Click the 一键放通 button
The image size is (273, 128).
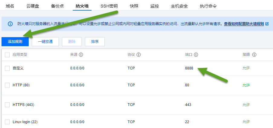(x=45, y=42)
